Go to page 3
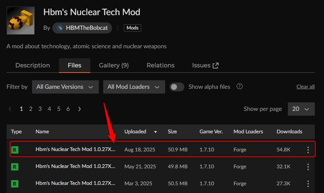Image resolution: width=324 pixels, height=193 pixels. click(40, 109)
